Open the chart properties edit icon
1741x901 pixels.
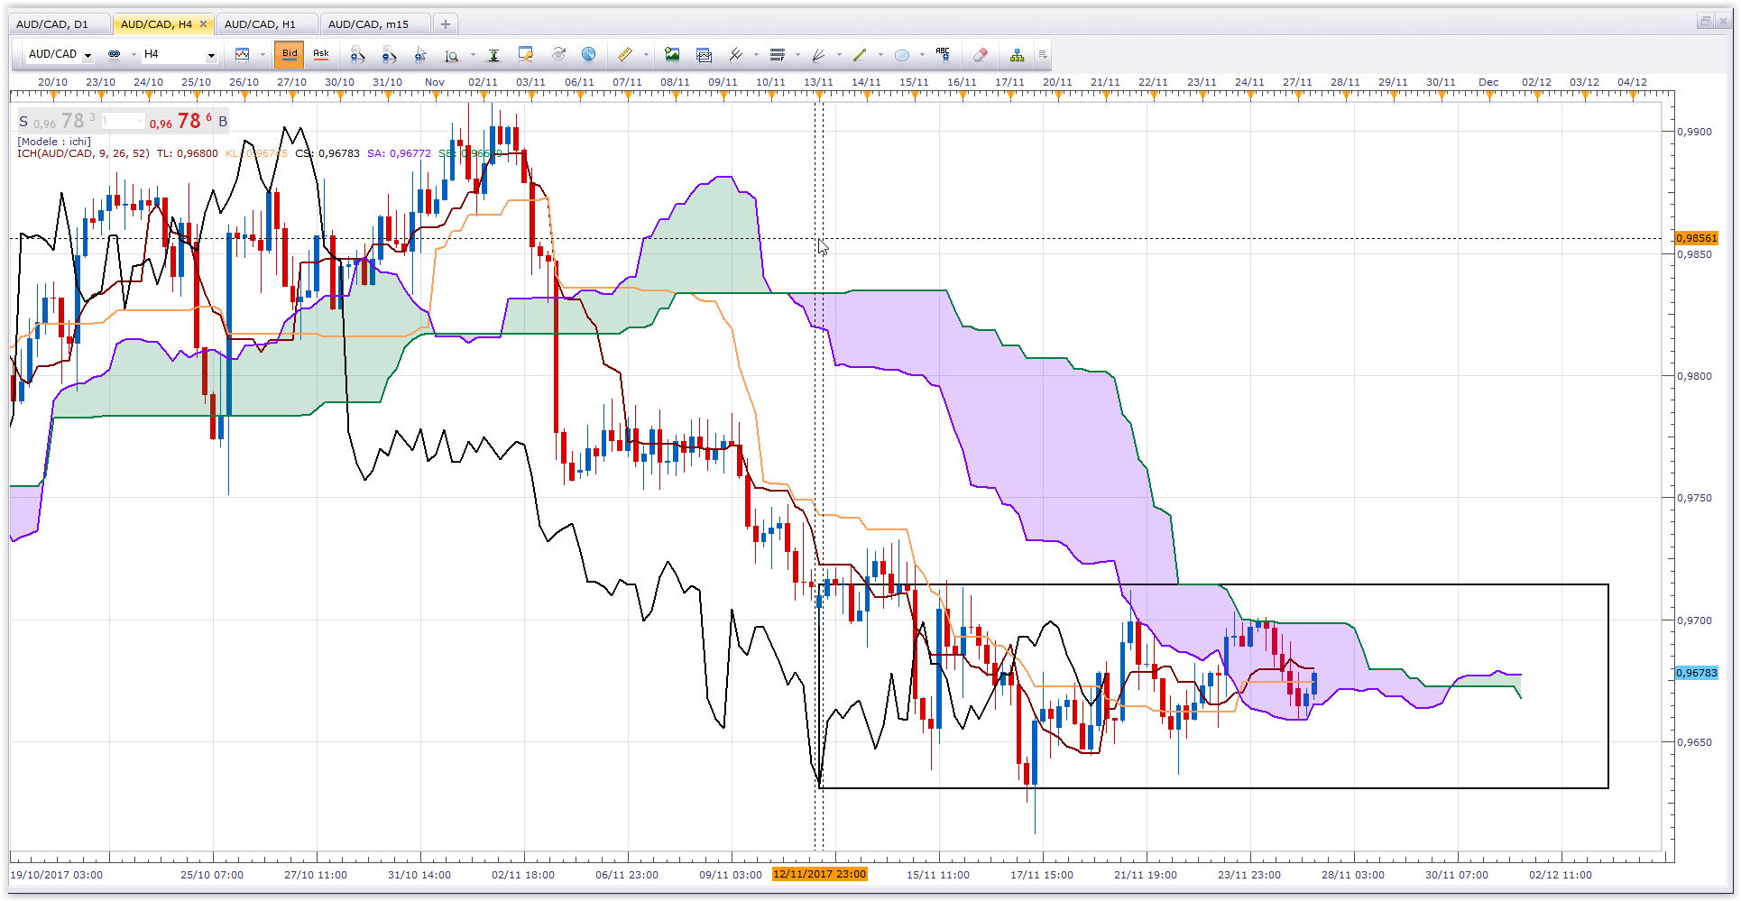click(x=525, y=55)
